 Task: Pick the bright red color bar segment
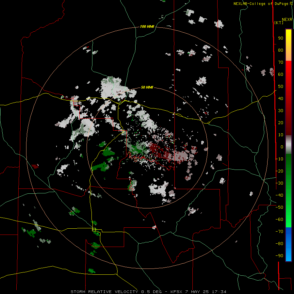tap(288, 68)
